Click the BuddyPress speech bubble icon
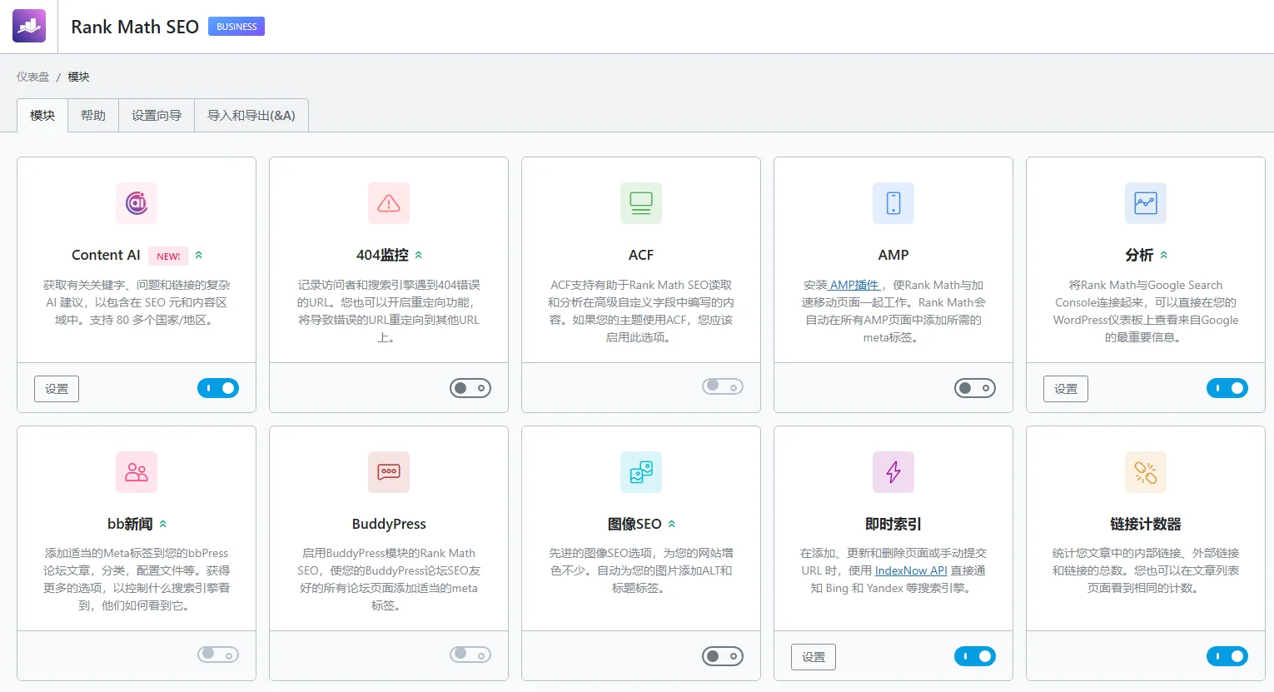 coord(388,471)
